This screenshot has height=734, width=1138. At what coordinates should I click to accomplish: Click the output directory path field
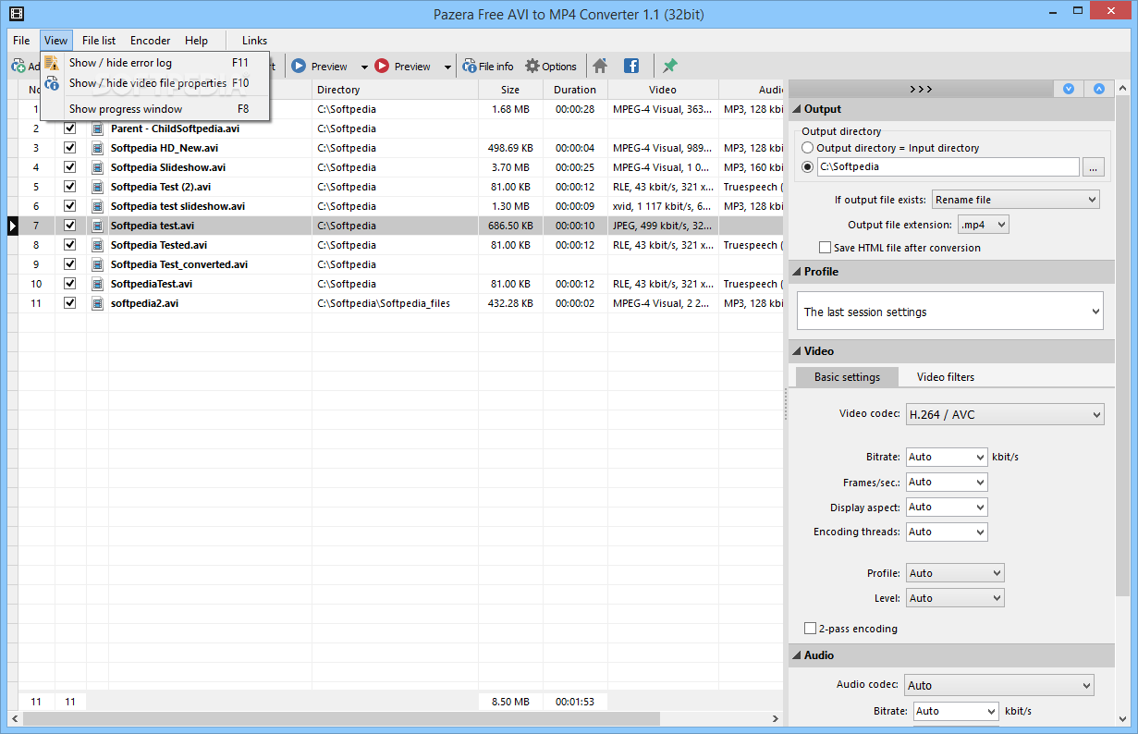pyautogui.click(x=948, y=167)
